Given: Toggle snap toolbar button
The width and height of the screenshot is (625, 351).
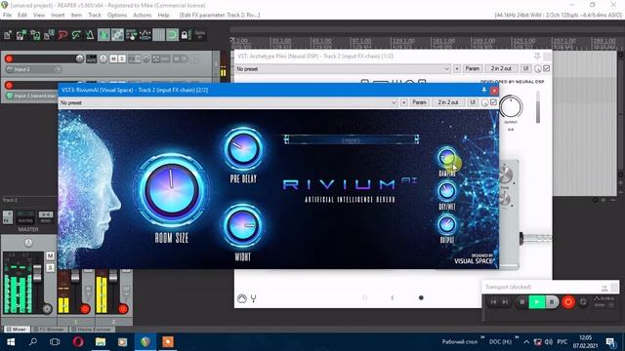Looking at the screenshot, I should (172, 35).
